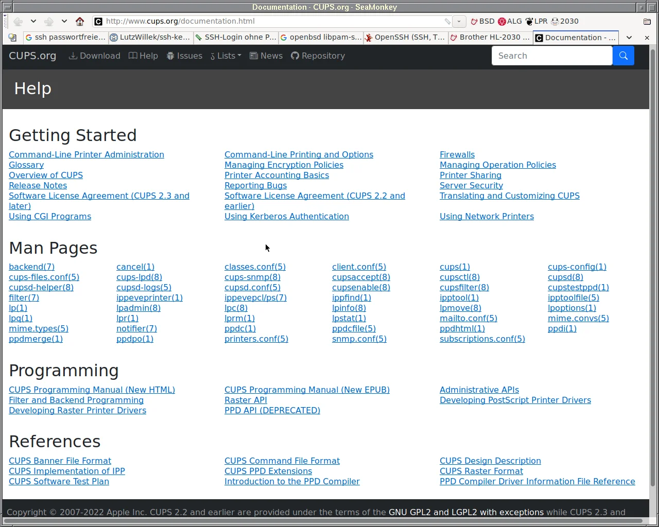This screenshot has height=527, width=659.
Task: Click the blue search magnifier button
Action: click(x=623, y=56)
